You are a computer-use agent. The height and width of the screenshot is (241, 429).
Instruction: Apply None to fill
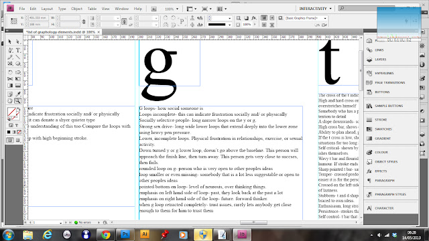point(19,132)
